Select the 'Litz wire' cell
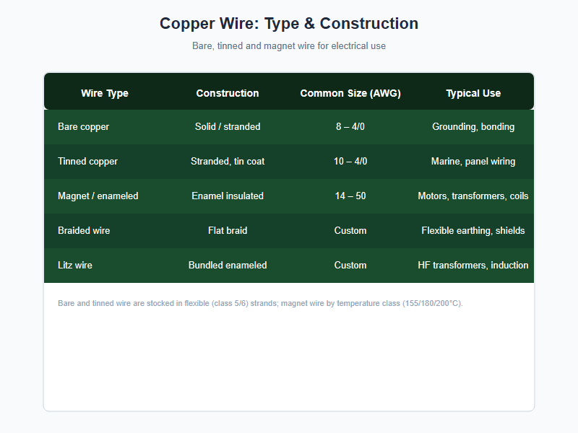Image resolution: width=578 pixels, height=433 pixels. click(75, 265)
